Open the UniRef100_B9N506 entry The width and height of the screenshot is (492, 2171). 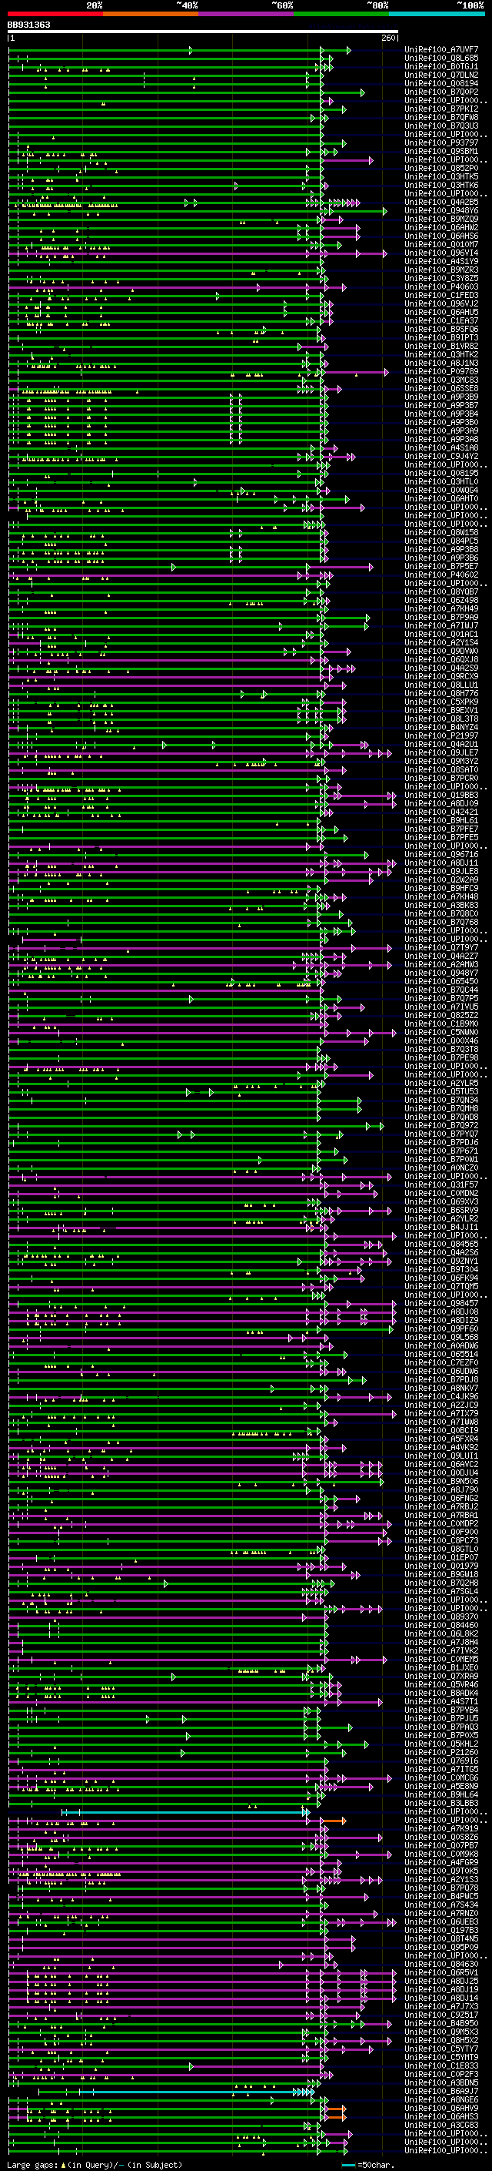point(441,1482)
